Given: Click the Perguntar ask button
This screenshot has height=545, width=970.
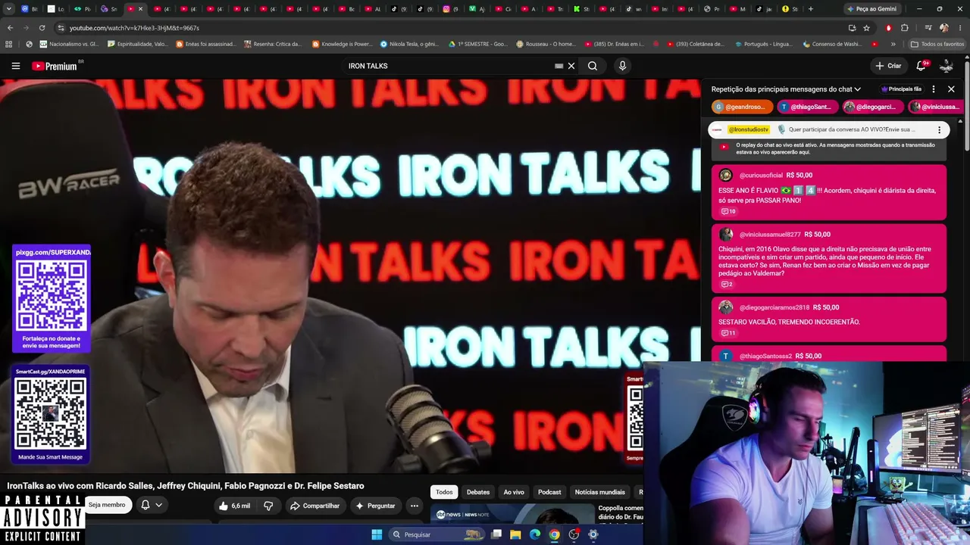Looking at the screenshot, I should [x=374, y=506].
